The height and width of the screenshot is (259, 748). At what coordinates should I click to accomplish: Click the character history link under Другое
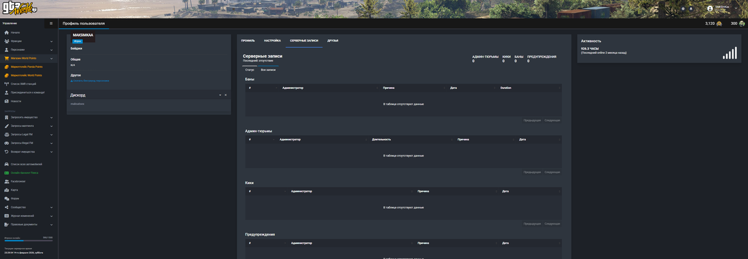(x=90, y=81)
